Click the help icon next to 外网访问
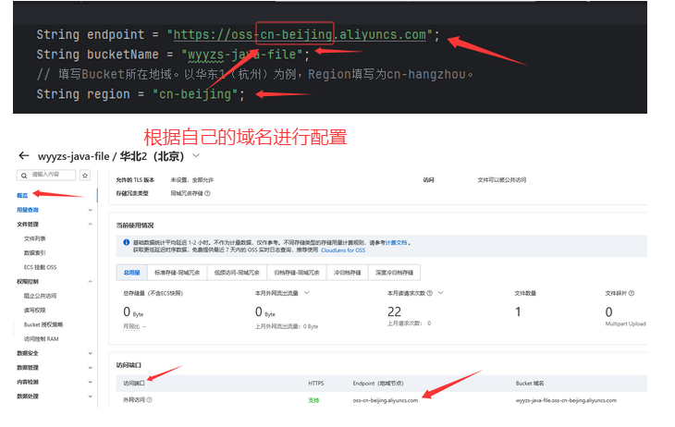675x427 pixels. coord(150,400)
